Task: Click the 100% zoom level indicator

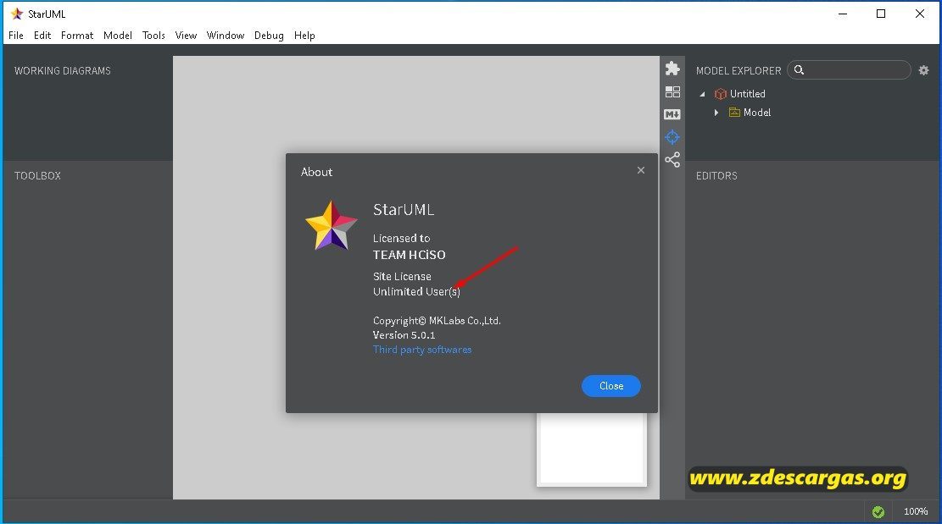Action: 916,511
